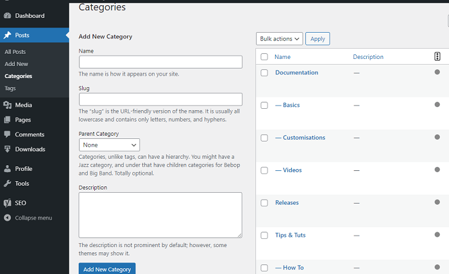Click the SEO score dot for Basics
Viewport: 449px width, 274px height.
coord(437,104)
